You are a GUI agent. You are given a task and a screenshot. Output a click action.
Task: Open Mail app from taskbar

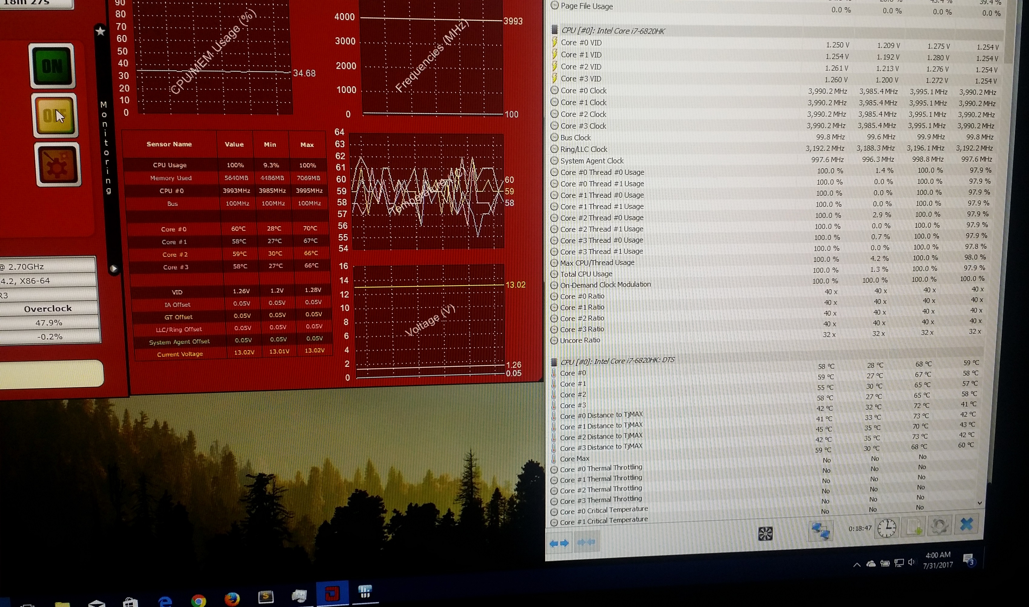pos(97,603)
